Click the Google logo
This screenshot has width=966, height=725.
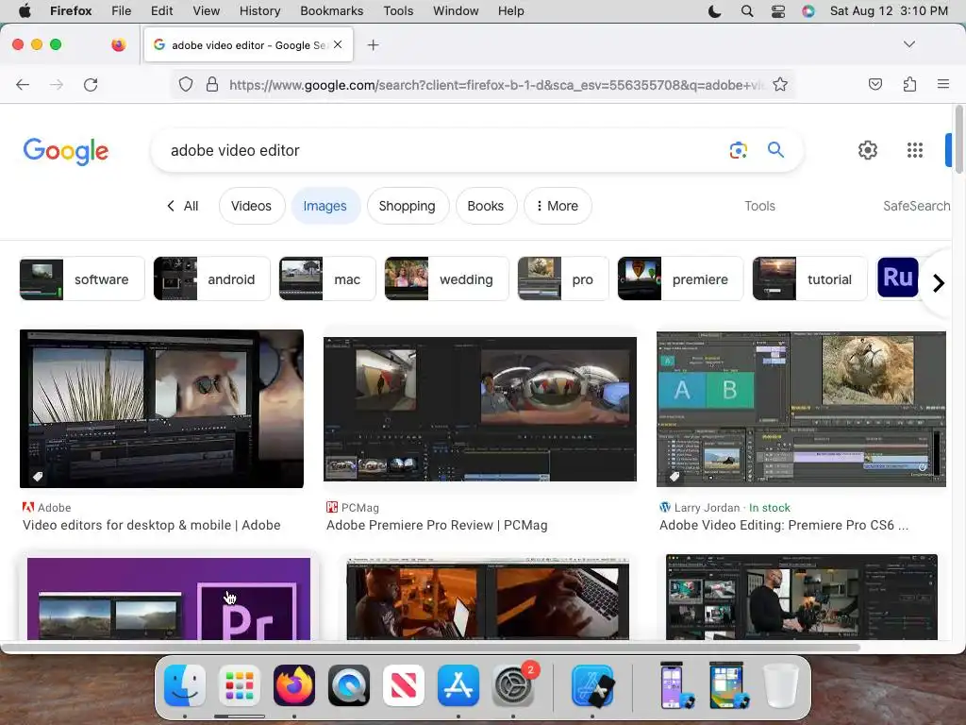[66, 151]
